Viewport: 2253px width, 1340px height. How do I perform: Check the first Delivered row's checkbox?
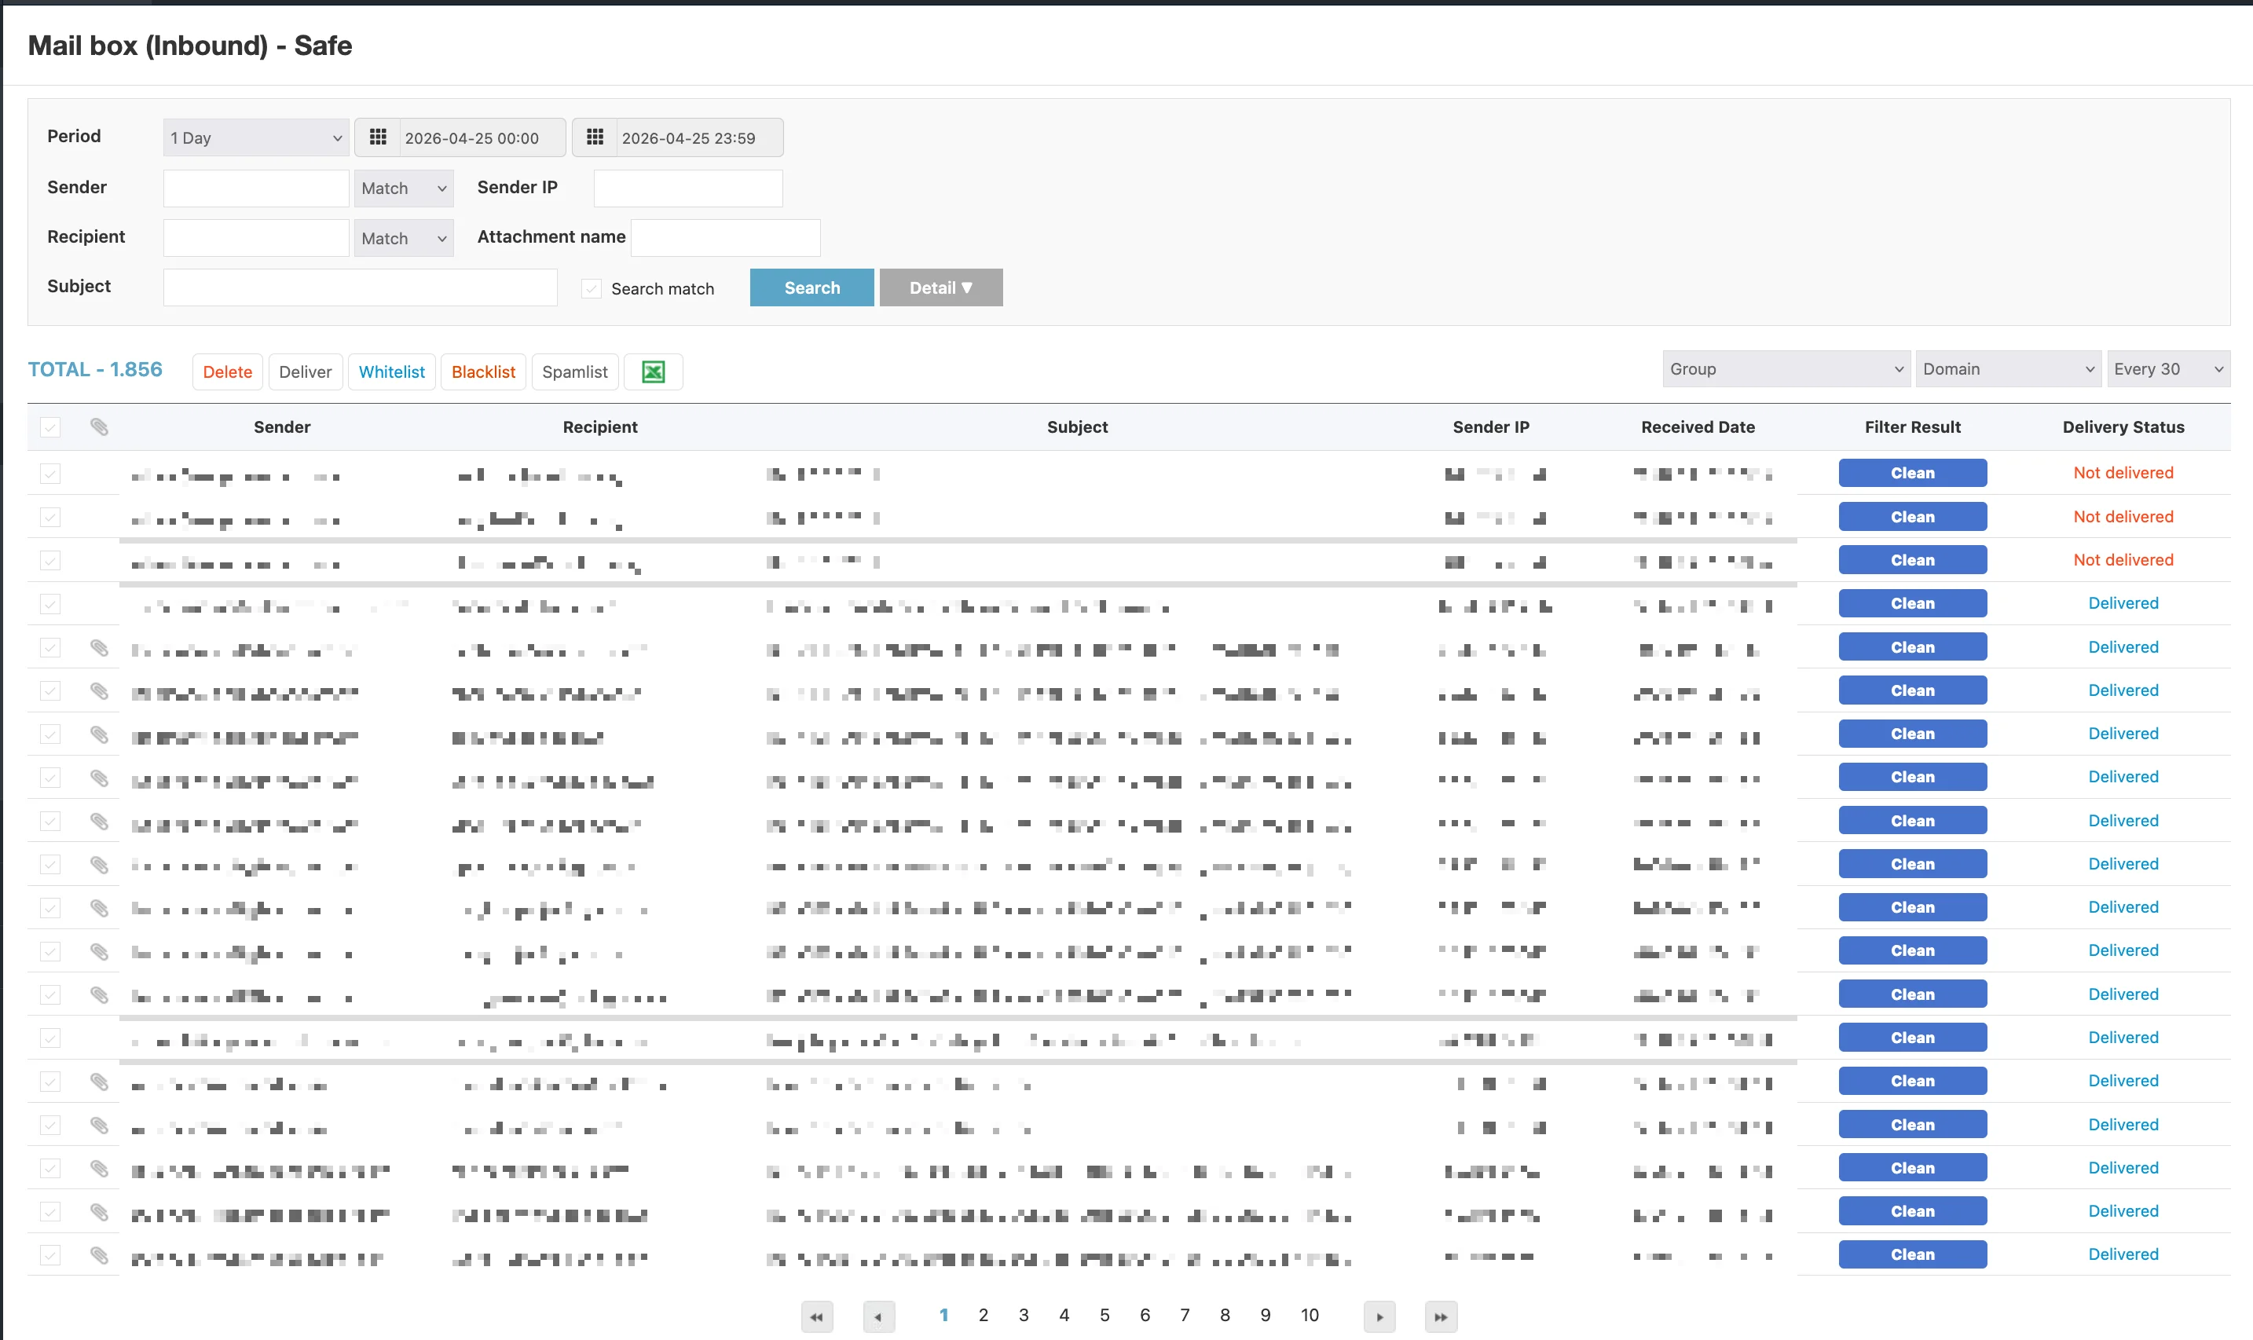[x=50, y=604]
